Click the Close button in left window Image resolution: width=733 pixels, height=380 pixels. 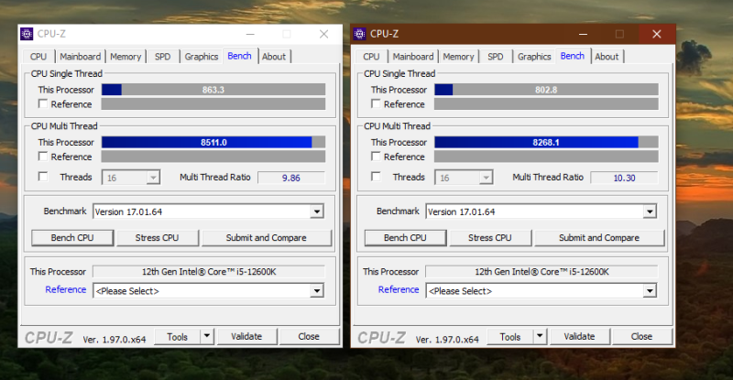[309, 337]
